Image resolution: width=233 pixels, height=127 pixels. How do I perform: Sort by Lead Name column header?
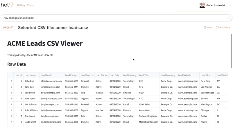[x=30, y=75]
